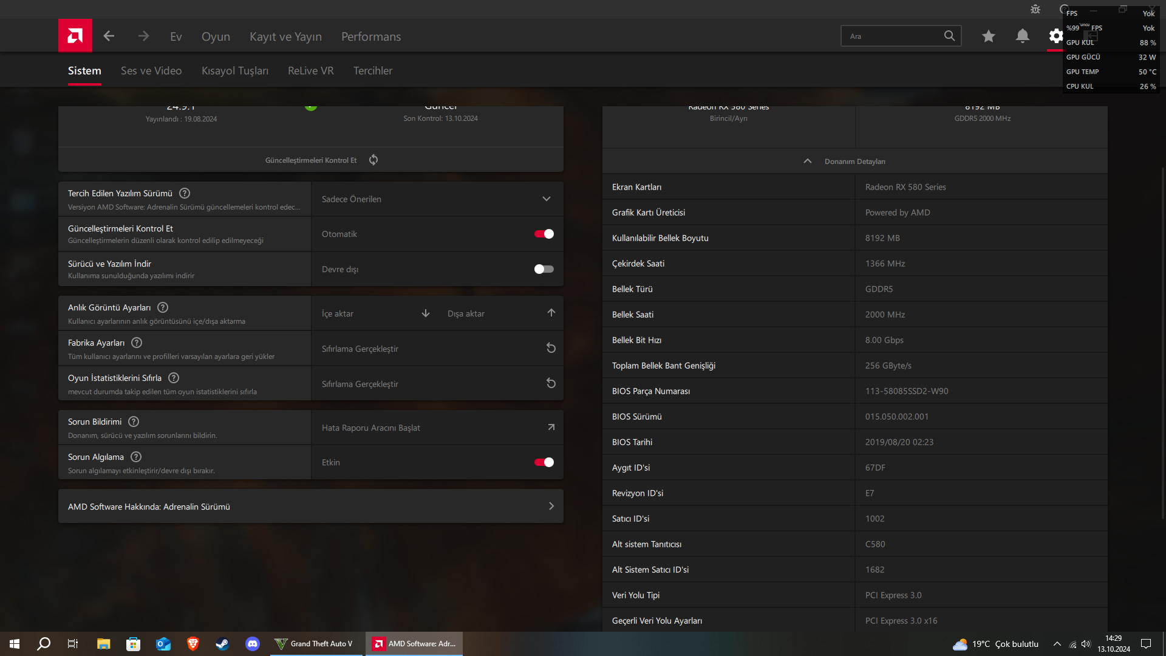Turn off the Sorun Algılama toggle
Image resolution: width=1166 pixels, height=656 pixels.
point(544,462)
